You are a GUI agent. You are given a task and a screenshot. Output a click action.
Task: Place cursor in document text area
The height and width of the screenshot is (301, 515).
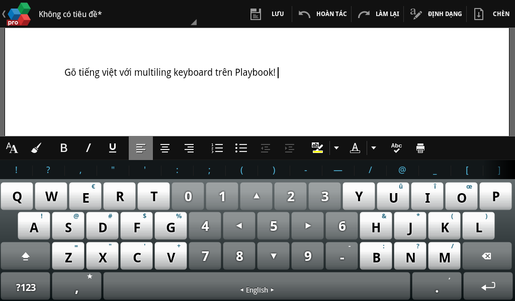[257, 82]
